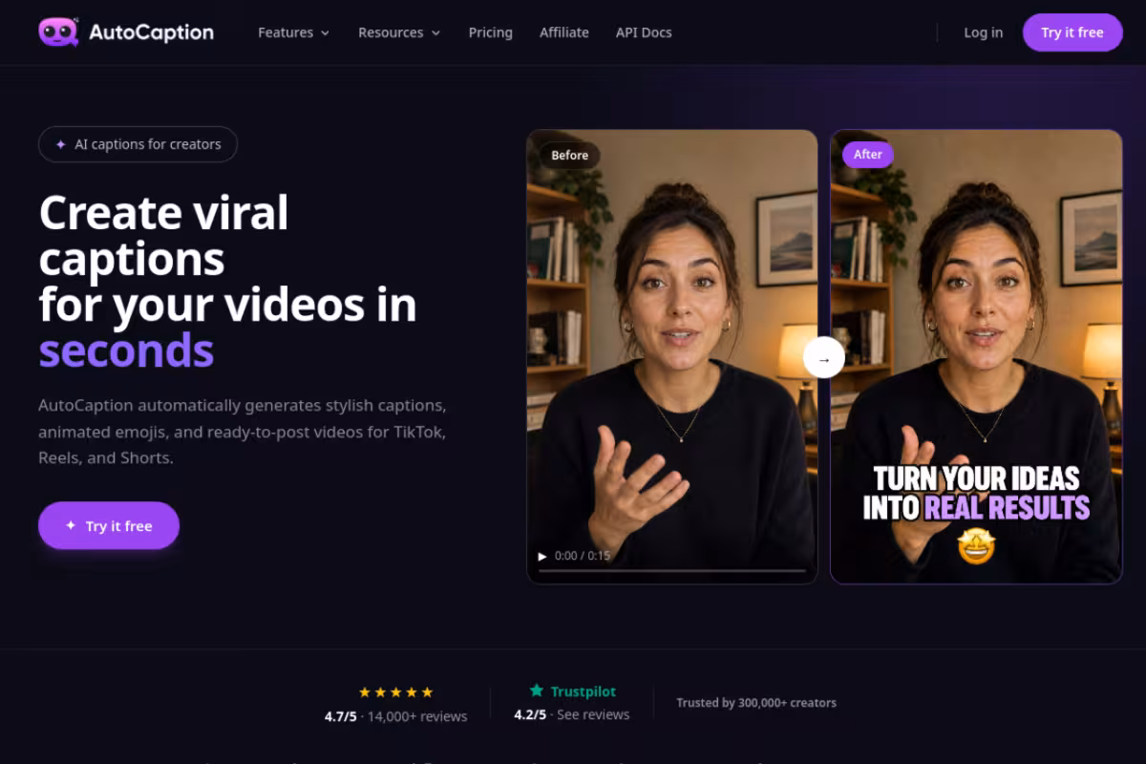Play the Before video with play icon

click(x=542, y=556)
